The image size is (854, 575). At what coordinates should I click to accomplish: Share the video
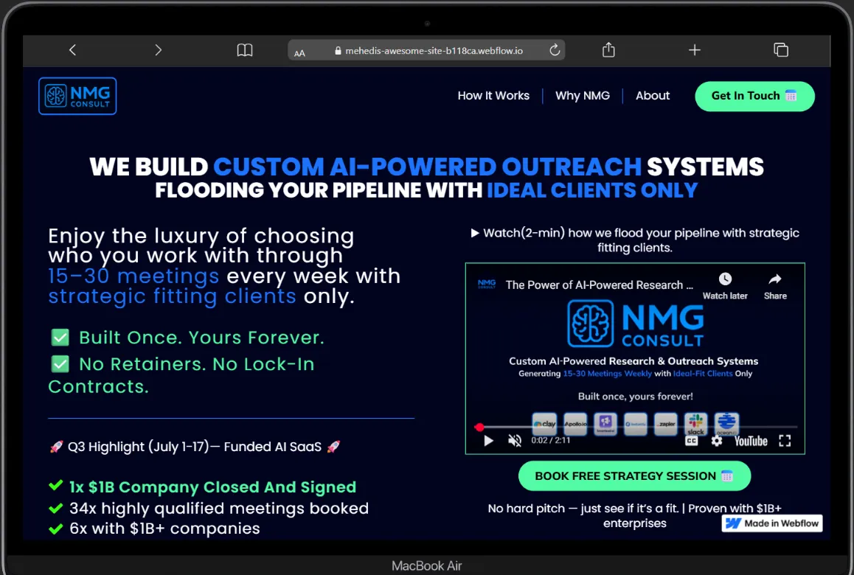tap(774, 279)
